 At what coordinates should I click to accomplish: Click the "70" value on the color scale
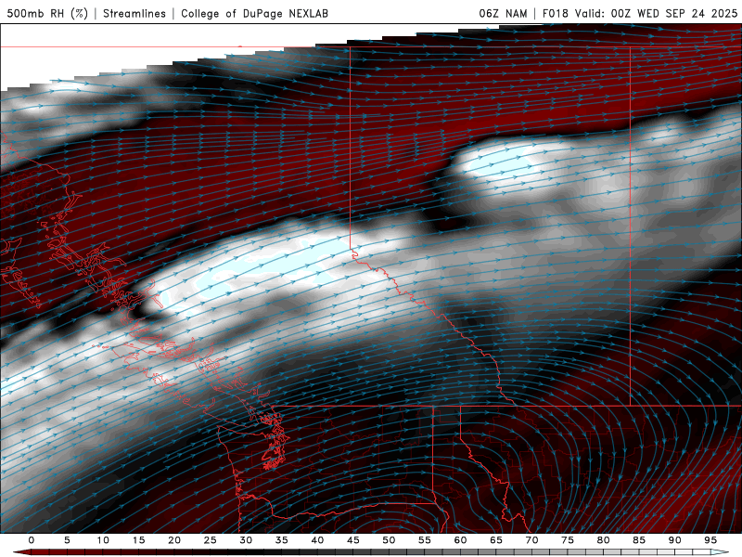pyautogui.click(x=531, y=540)
